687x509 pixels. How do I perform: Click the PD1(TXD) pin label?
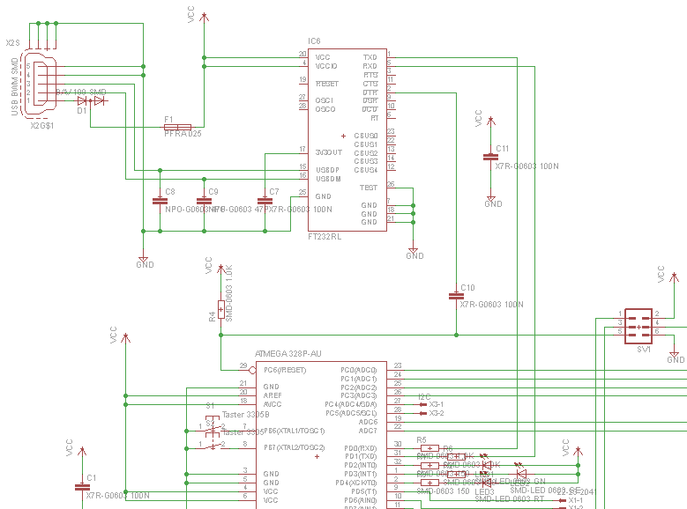pos(361,456)
